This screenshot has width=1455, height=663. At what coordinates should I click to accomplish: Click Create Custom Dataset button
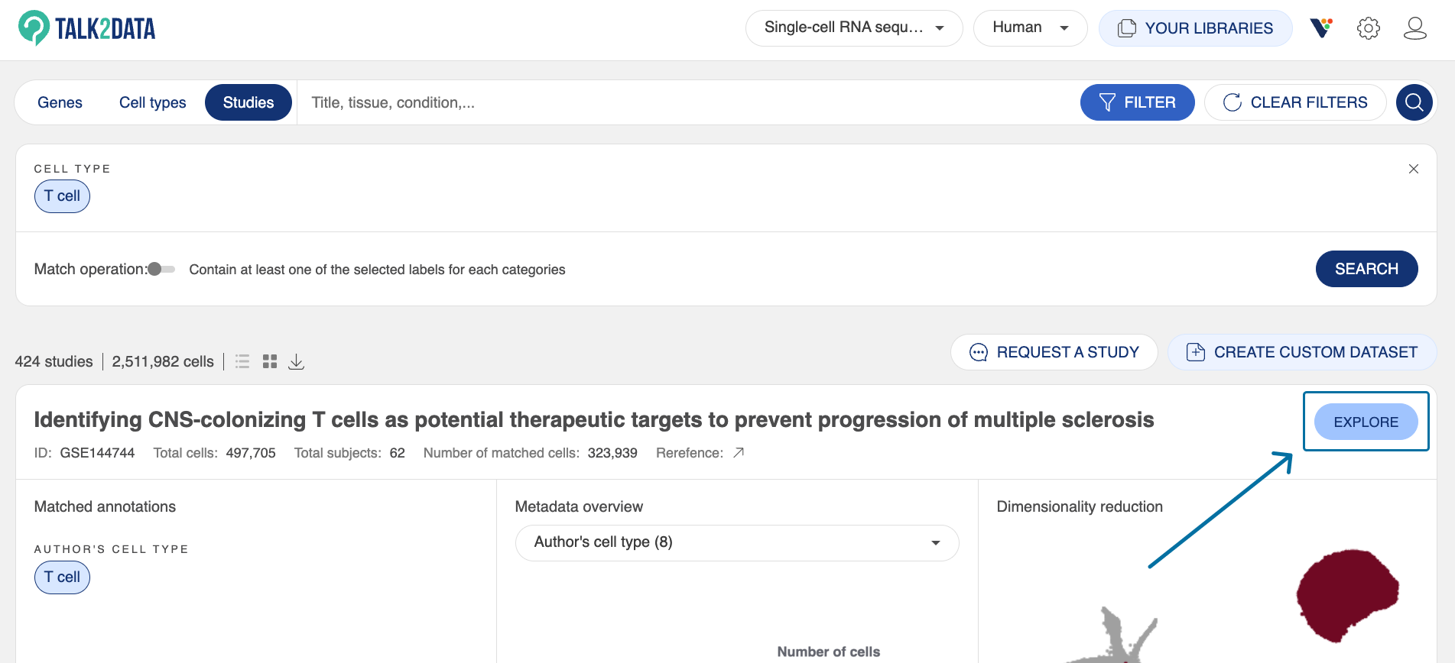(x=1302, y=352)
